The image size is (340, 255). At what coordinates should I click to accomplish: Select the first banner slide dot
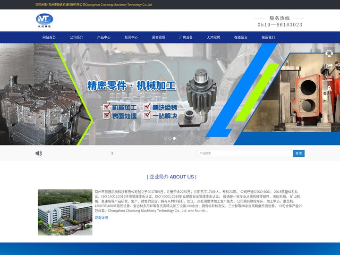click(x=166, y=138)
